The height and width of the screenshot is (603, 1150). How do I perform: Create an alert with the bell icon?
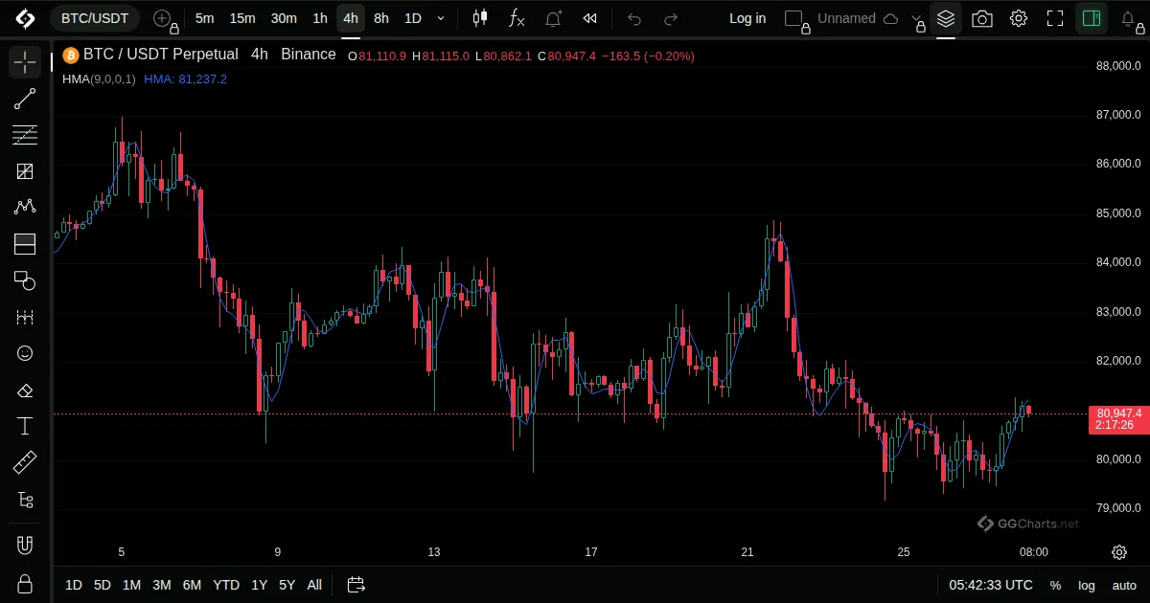coord(554,18)
